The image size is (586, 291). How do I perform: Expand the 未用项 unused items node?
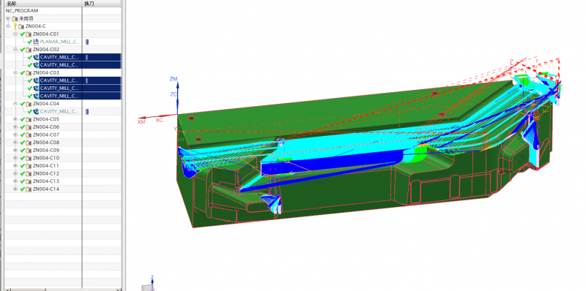(8, 19)
